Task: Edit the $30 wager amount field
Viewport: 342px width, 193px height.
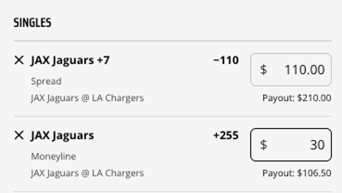Action: [291, 145]
